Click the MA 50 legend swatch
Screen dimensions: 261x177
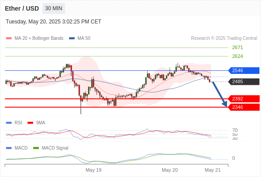tap(72, 38)
